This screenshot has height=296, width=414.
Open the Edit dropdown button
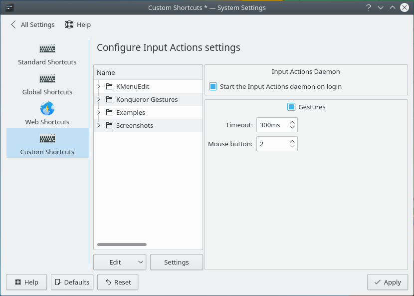click(x=119, y=262)
